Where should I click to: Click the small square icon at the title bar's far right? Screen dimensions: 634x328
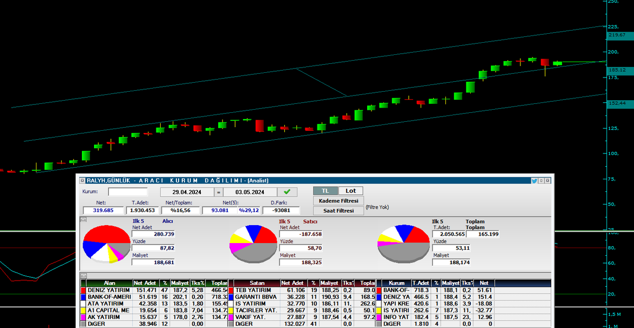pos(548,180)
